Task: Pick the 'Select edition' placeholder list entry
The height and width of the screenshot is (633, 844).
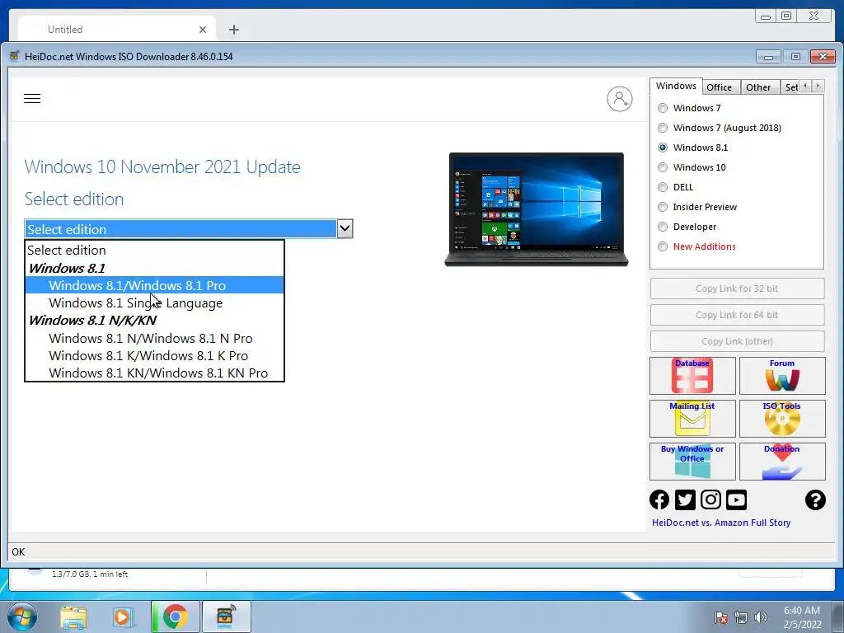Action: (x=154, y=251)
